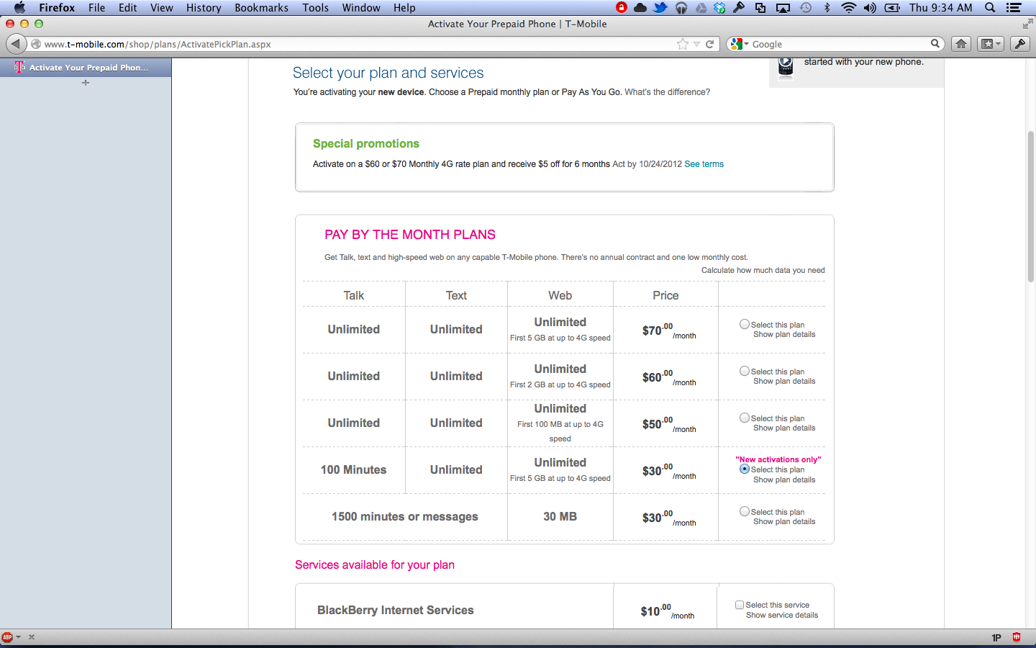Image resolution: width=1036 pixels, height=648 pixels.
Task: Show plan details for the $60 plan
Action: tap(784, 382)
